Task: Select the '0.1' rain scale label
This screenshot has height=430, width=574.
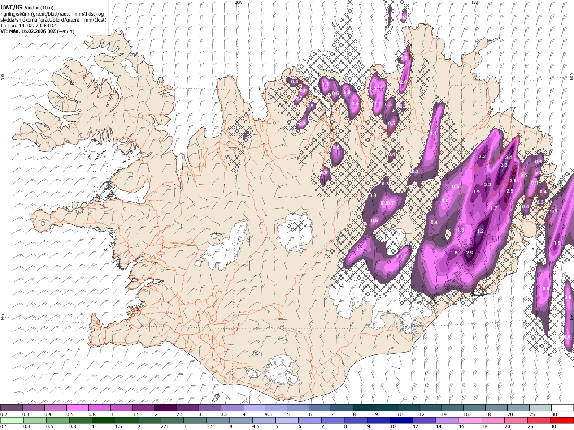Action: coord(4,427)
